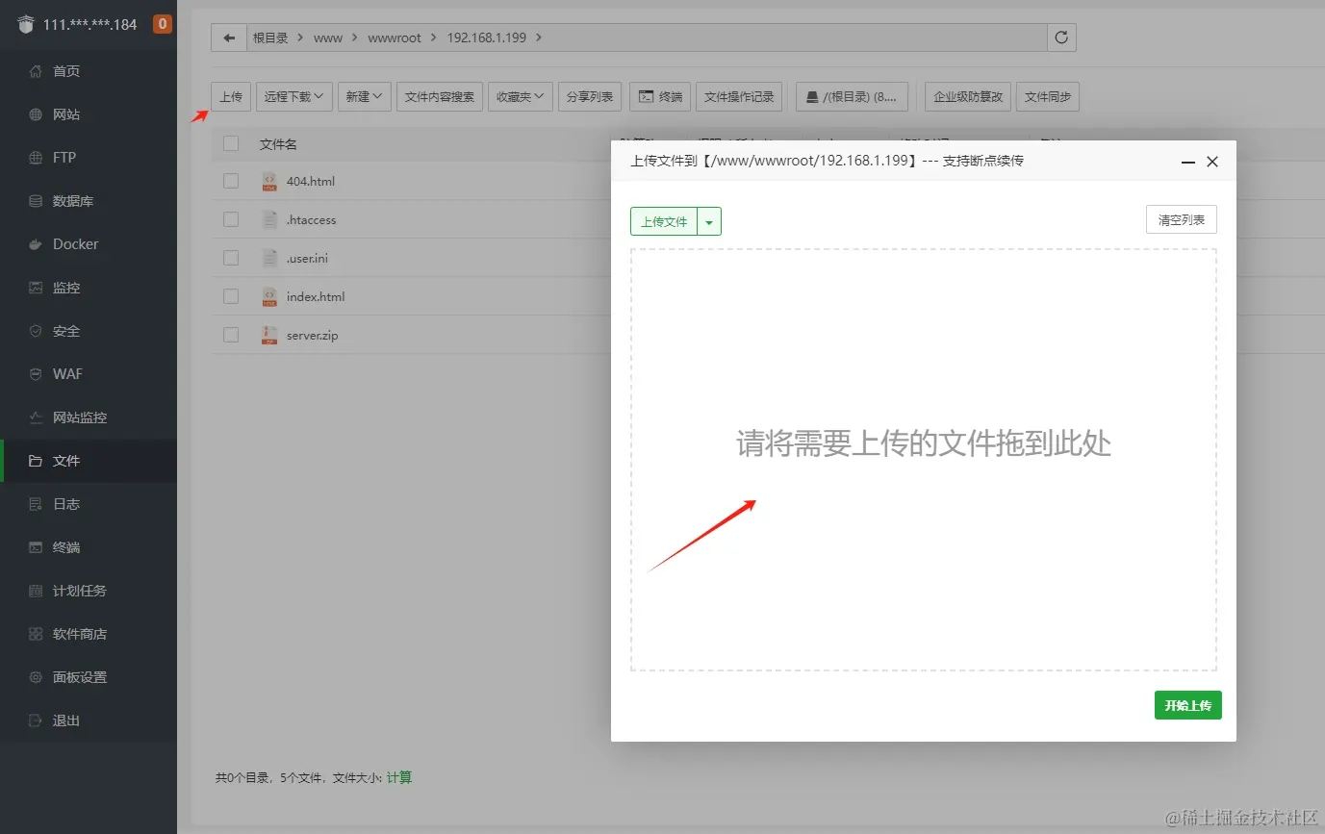This screenshot has height=834, width=1325.
Task: Click 文件同步 button
Action: point(1048,96)
